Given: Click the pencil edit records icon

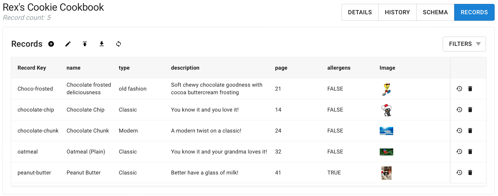Looking at the screenshot, I should pyautogui.click(x=68, y=44).
